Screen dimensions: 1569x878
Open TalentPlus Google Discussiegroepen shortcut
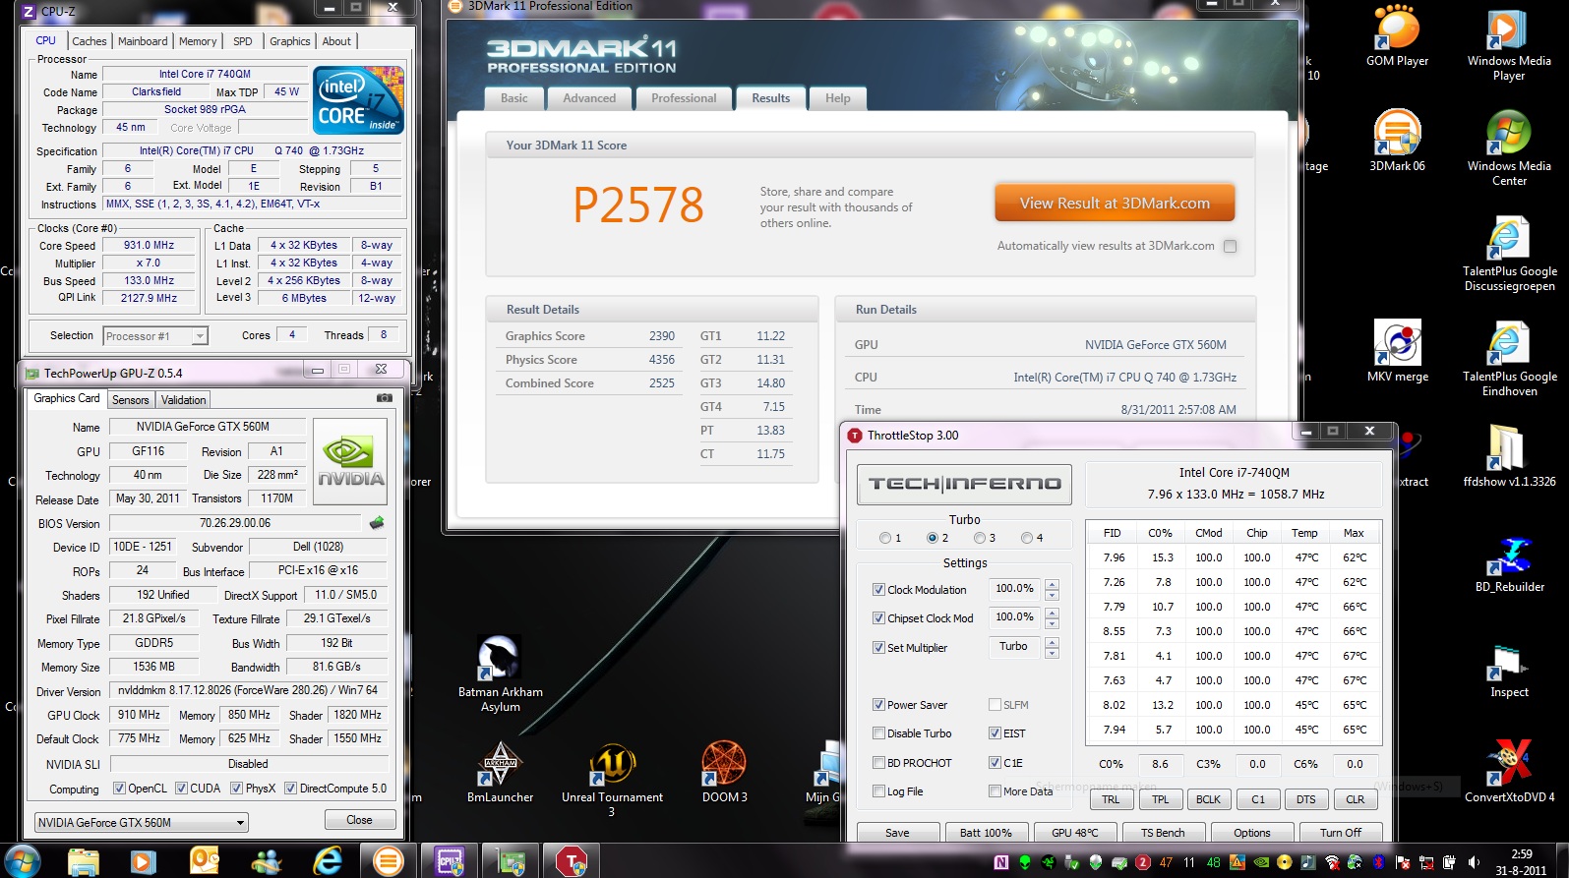tap(1509, 254)
